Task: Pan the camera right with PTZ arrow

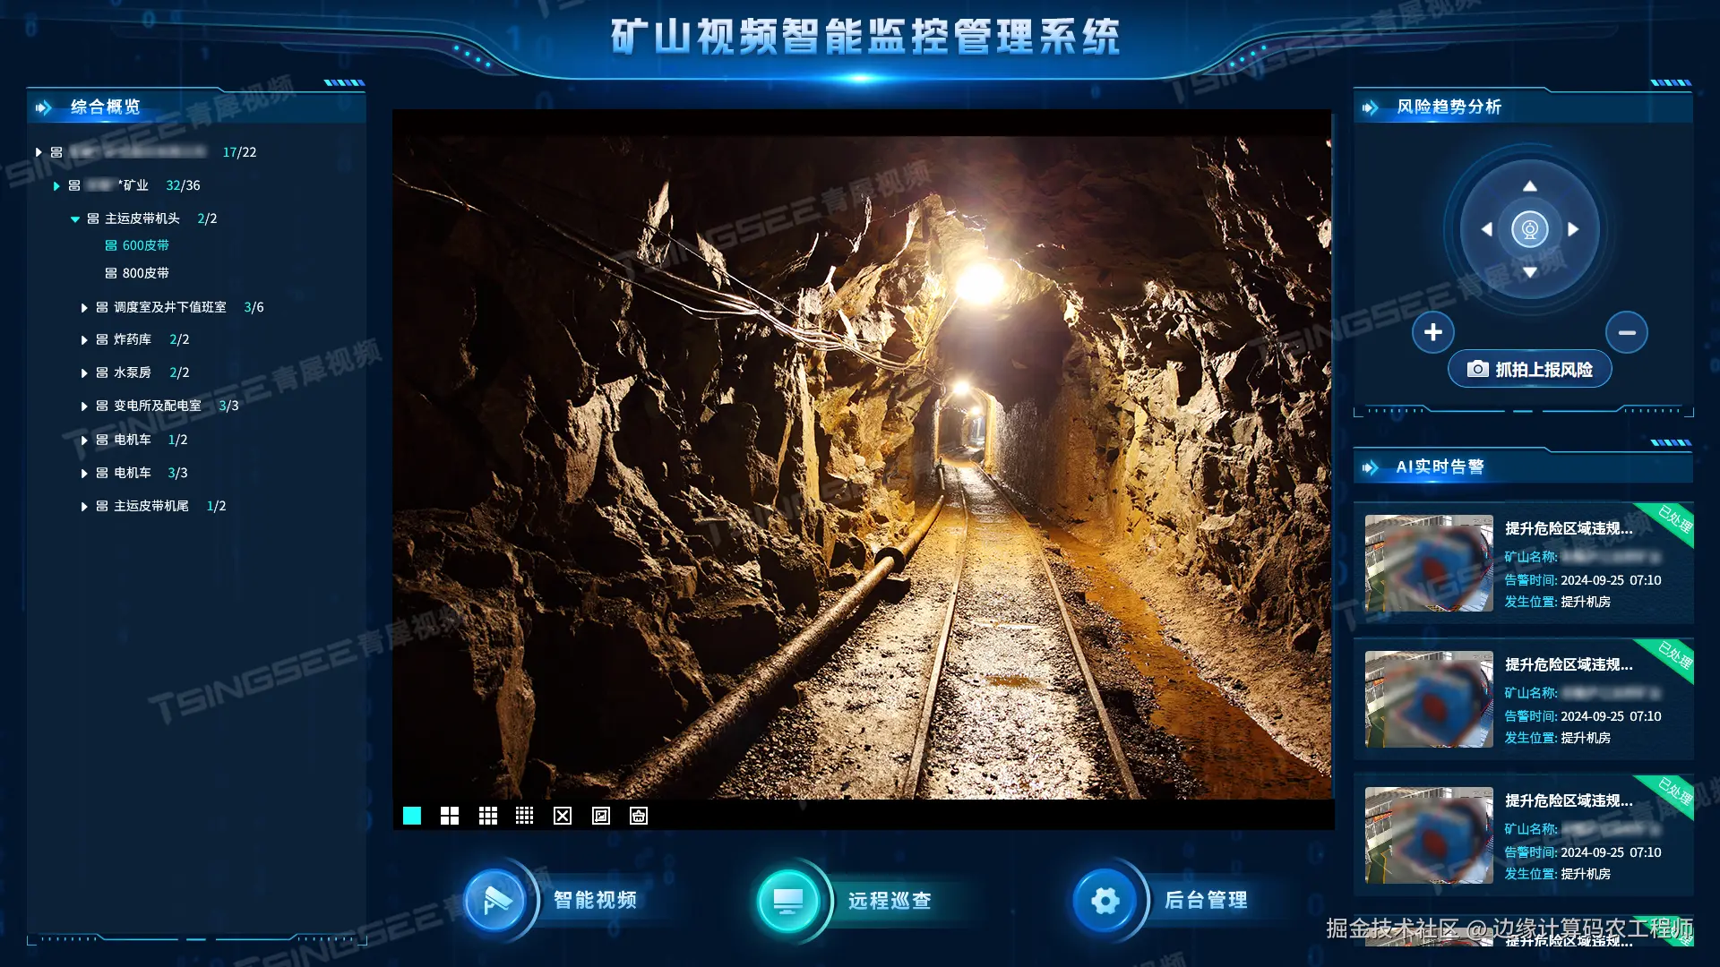Action: coord(1573,229)
